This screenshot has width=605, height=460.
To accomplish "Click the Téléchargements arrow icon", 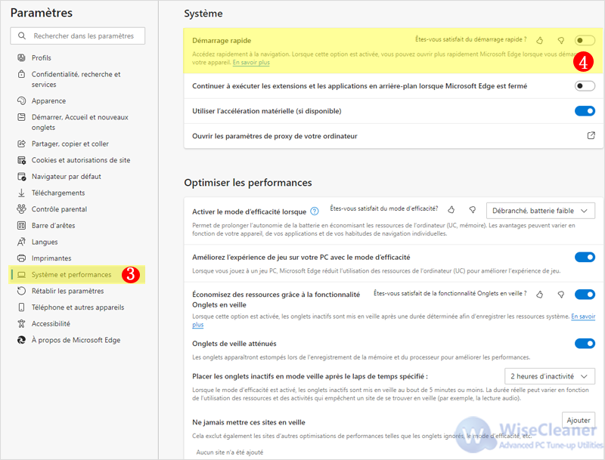I will pyautogui.click(x=22, y=193).
